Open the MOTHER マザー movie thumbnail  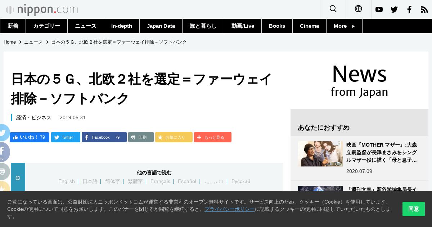[320, 154]
